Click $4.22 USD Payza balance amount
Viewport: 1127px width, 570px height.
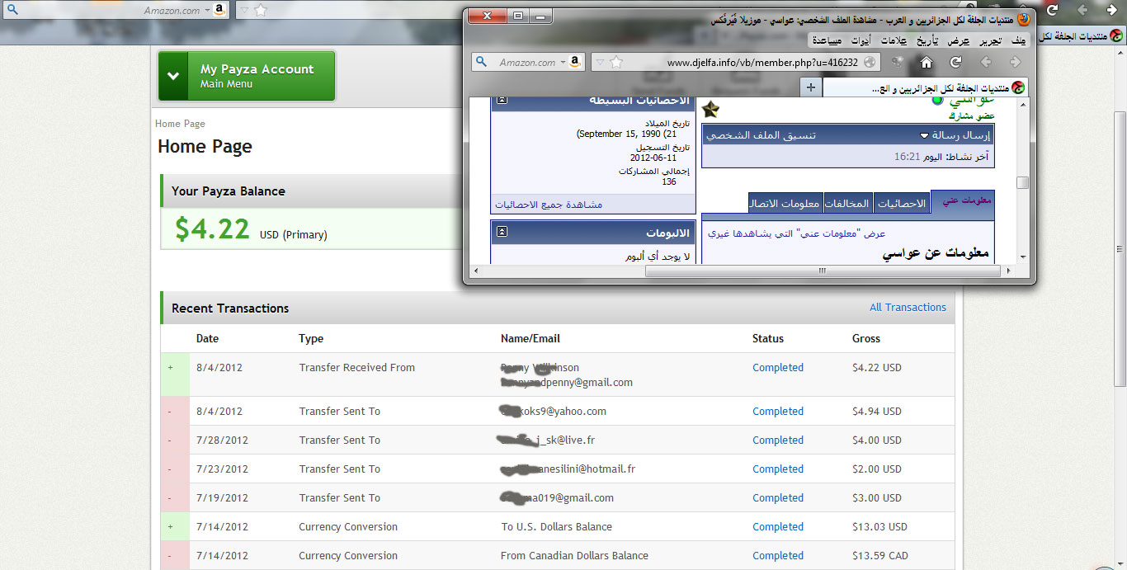(212, 228)
